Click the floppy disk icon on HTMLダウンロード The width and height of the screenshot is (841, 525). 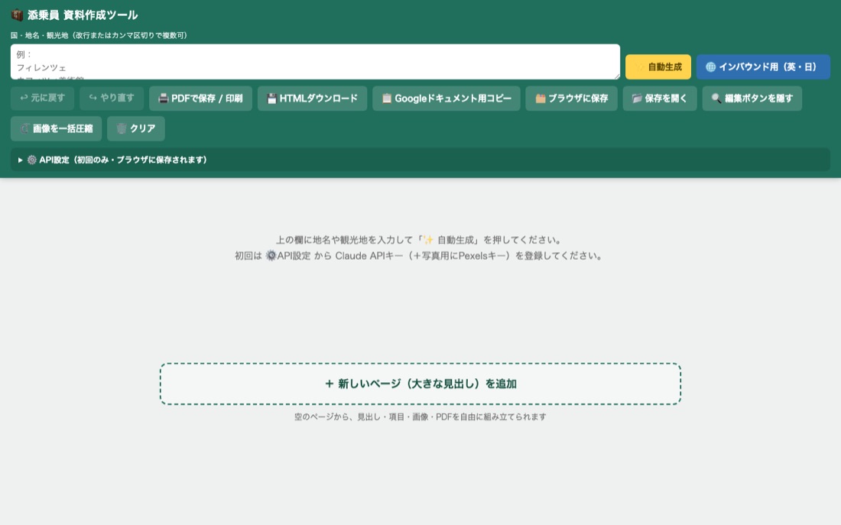pyautogui.click(x=272, y=99)
